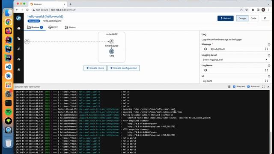Image resolution: width=274 pixels, height=154 pixels.
Task: Open the Karavan logo home icon
Action: pos(19,18)
